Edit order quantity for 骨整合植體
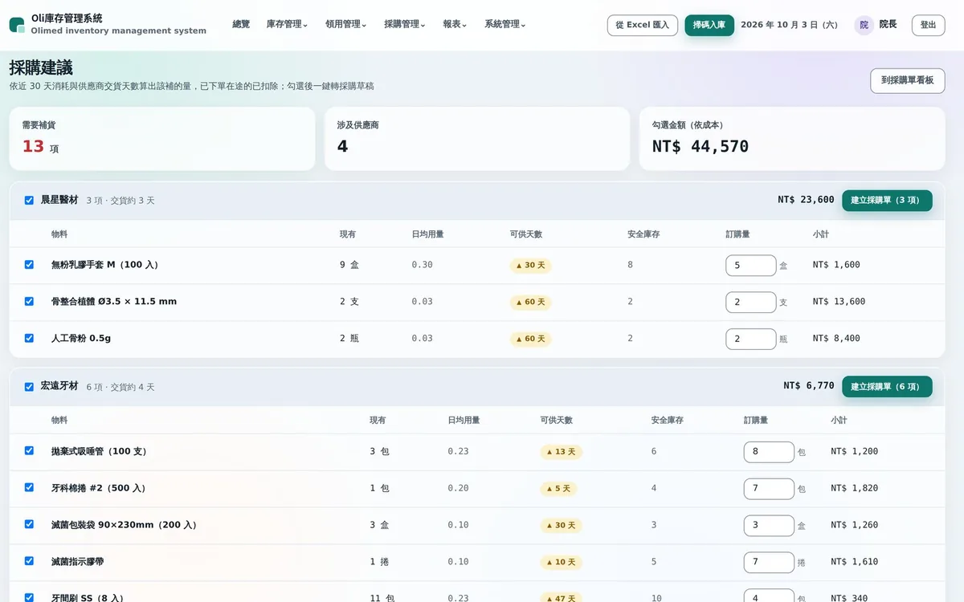The width and height of the screenshot is (964, 602). [751, 303]
